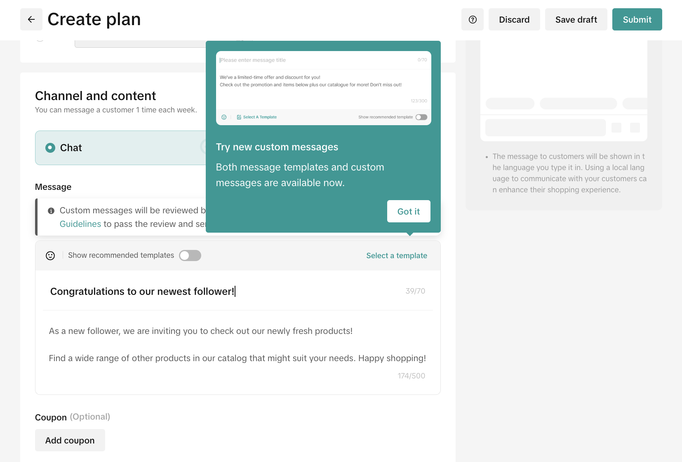Select the Chat channel radio button
682x462 pixels.
click(x=50, y=148)
